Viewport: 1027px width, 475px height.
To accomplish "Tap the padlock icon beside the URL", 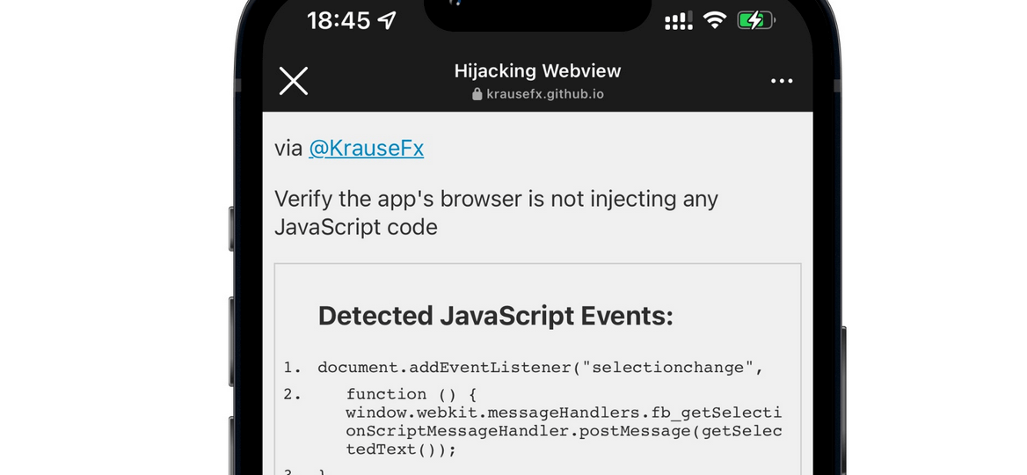I will pos(477,94).
